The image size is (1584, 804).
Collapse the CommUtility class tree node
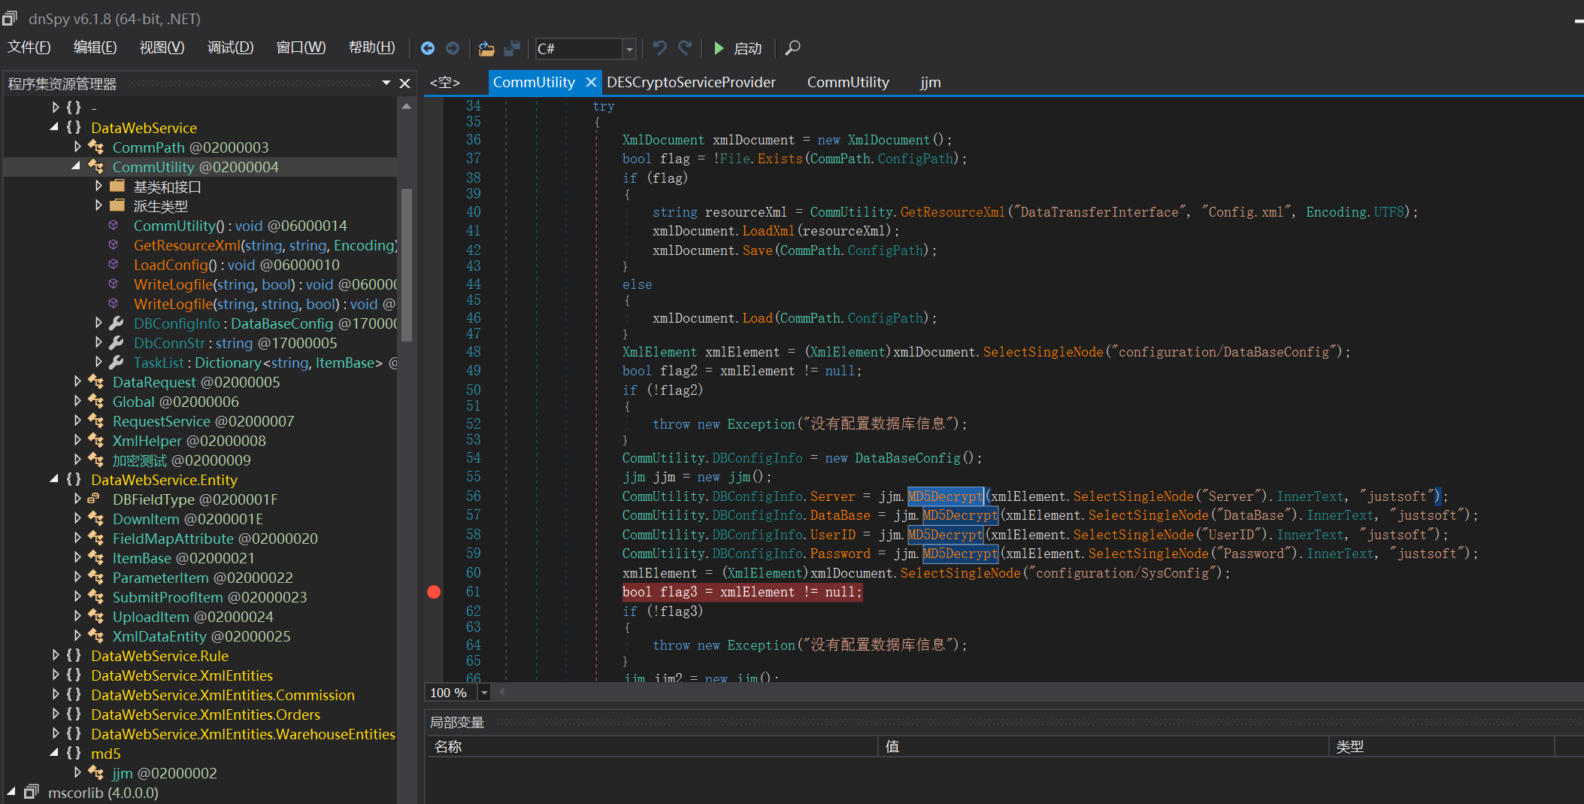pos(77,166)
